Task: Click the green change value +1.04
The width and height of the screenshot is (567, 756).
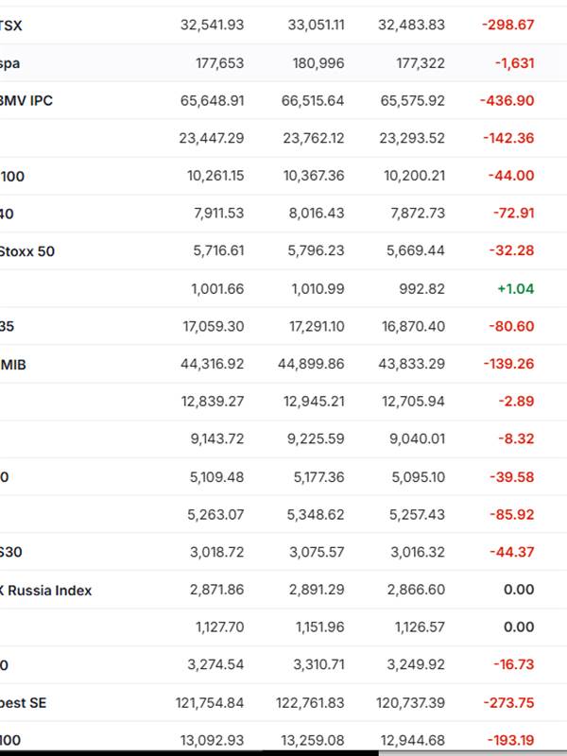Action: click(516, 289)
